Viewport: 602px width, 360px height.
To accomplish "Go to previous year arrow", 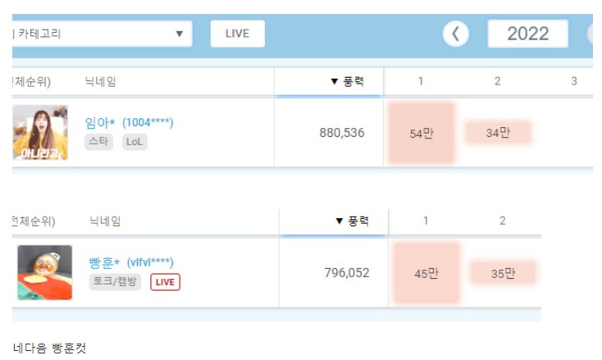I will [x=456, y=34].
